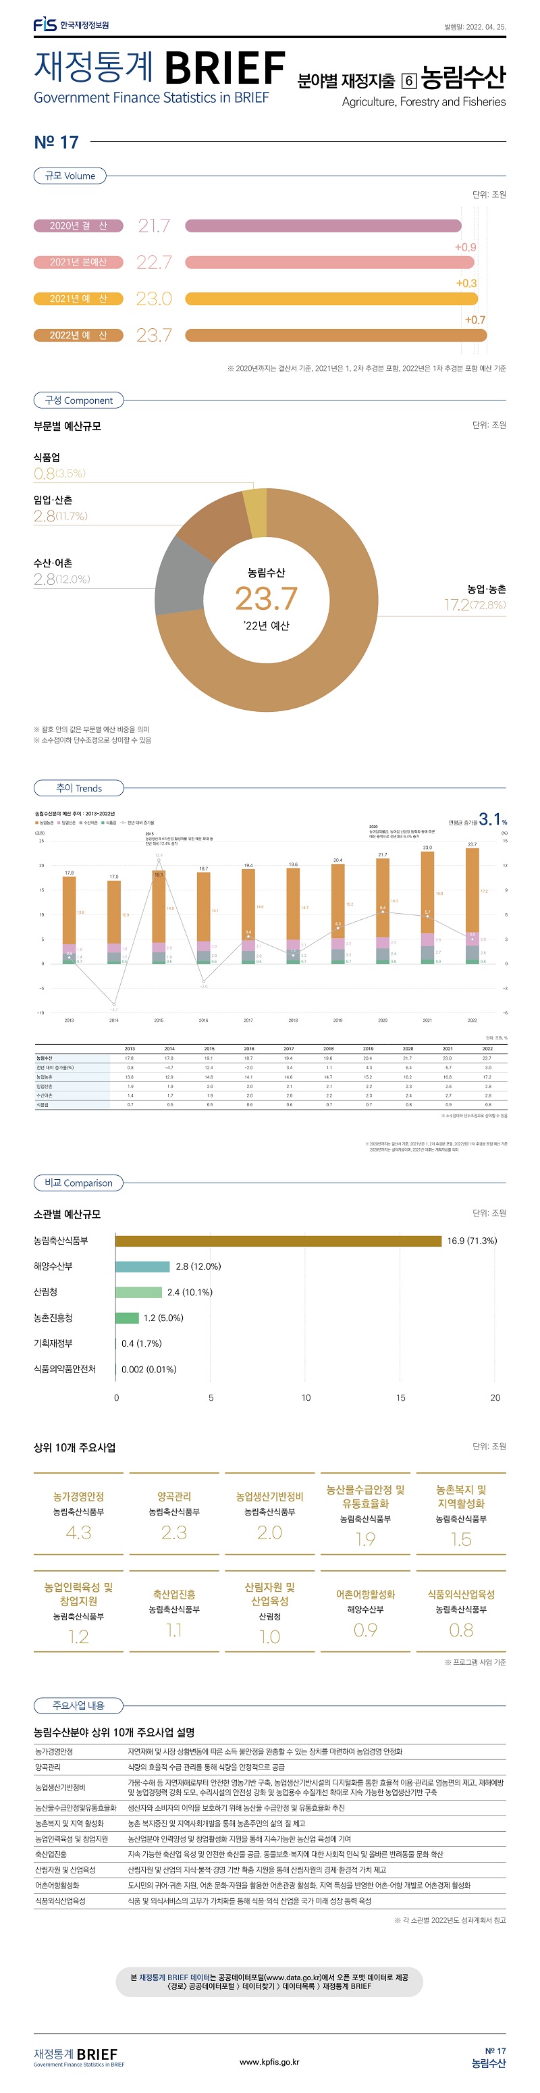This screenshot has width=540, height=2093.
Task: Click the 발행일: 2022. 04. 25. date
Action: (x=475, y=27)
